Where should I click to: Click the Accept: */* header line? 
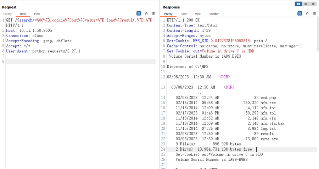pos(18,46)
